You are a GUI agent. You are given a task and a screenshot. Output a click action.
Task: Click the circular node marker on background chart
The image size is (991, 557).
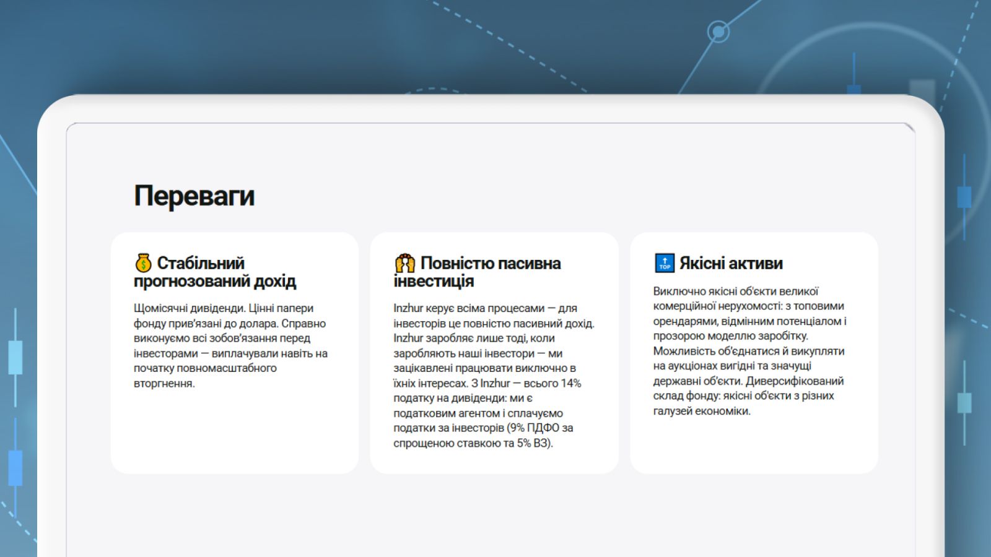(718, 31)
